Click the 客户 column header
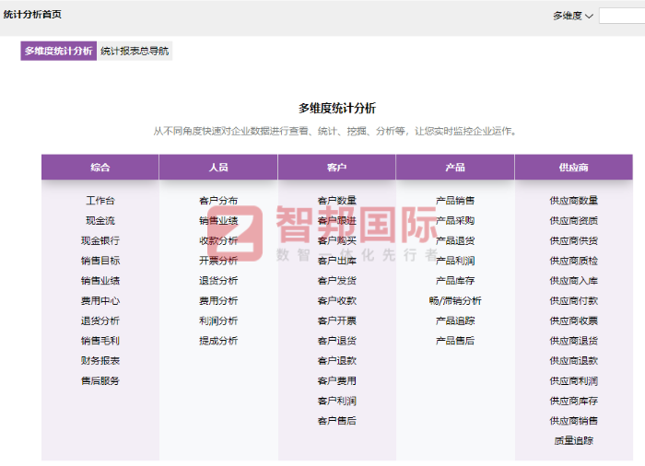This screenshot has width=645, height=466. coord(337,168)
